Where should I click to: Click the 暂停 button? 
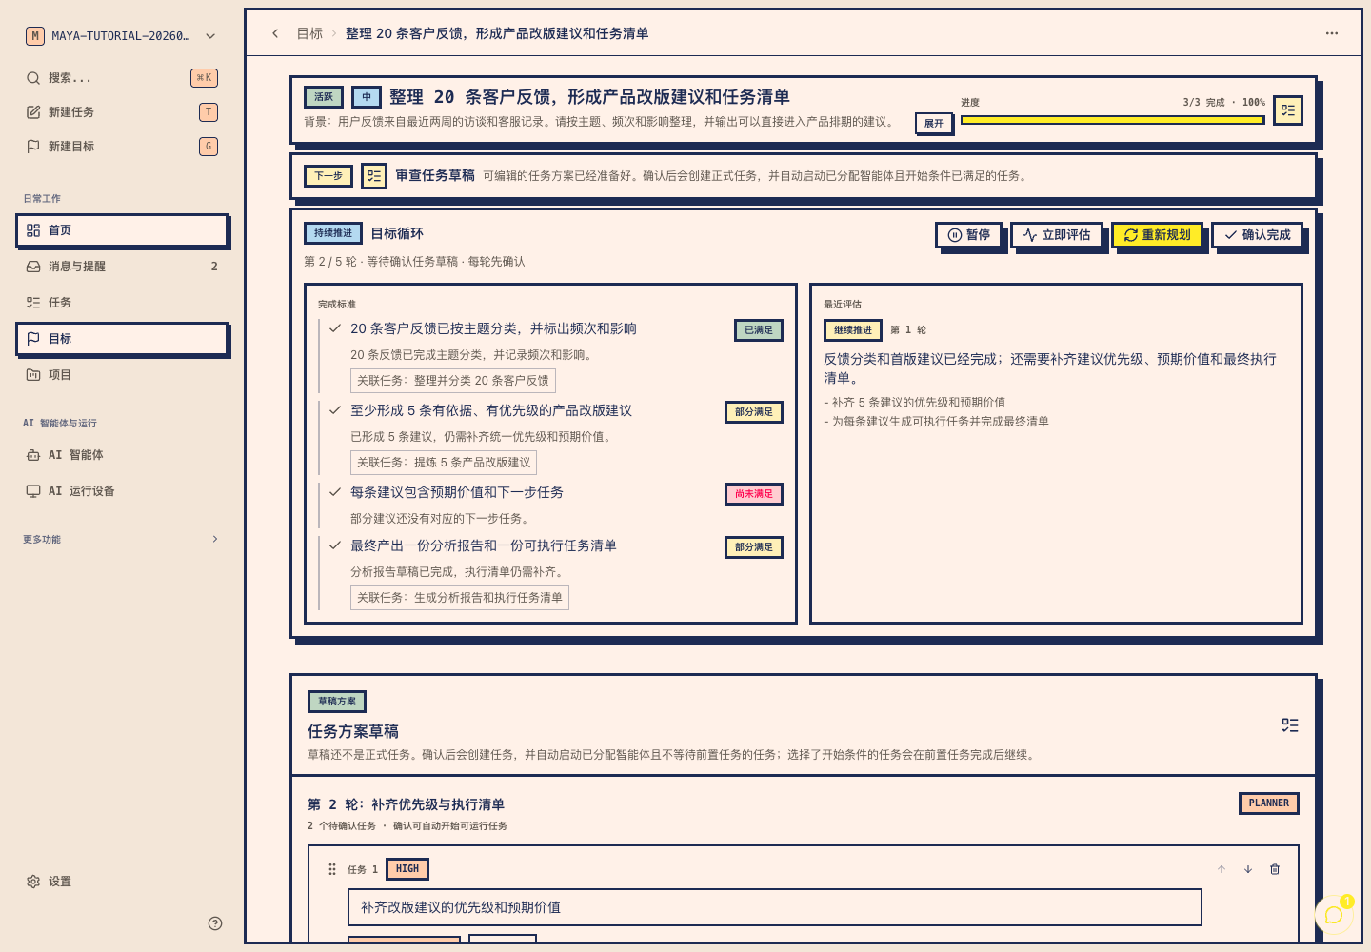point(969,235)
